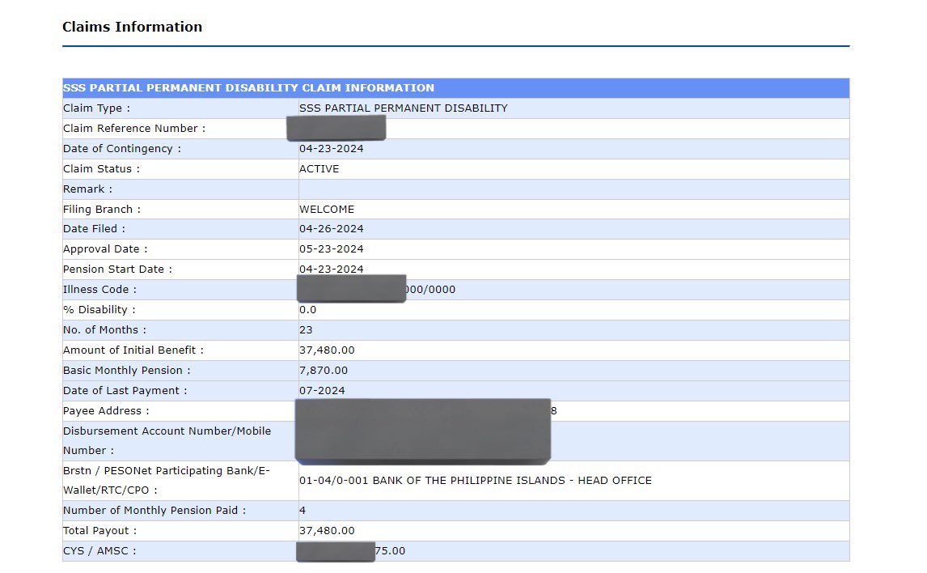Select the Pension Start Date value in its row

331,269
